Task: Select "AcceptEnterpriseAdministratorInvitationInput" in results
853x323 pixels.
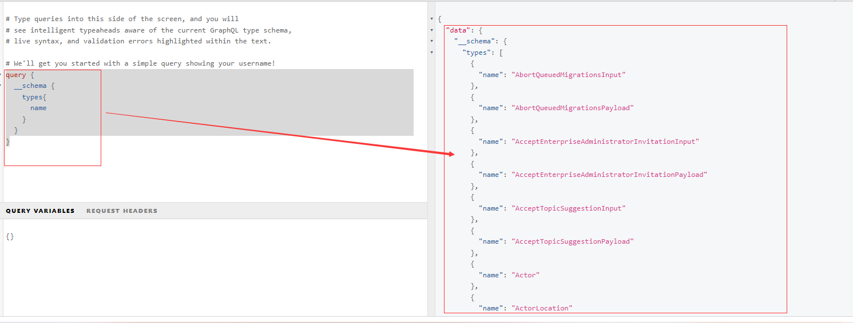Action: 605,142
